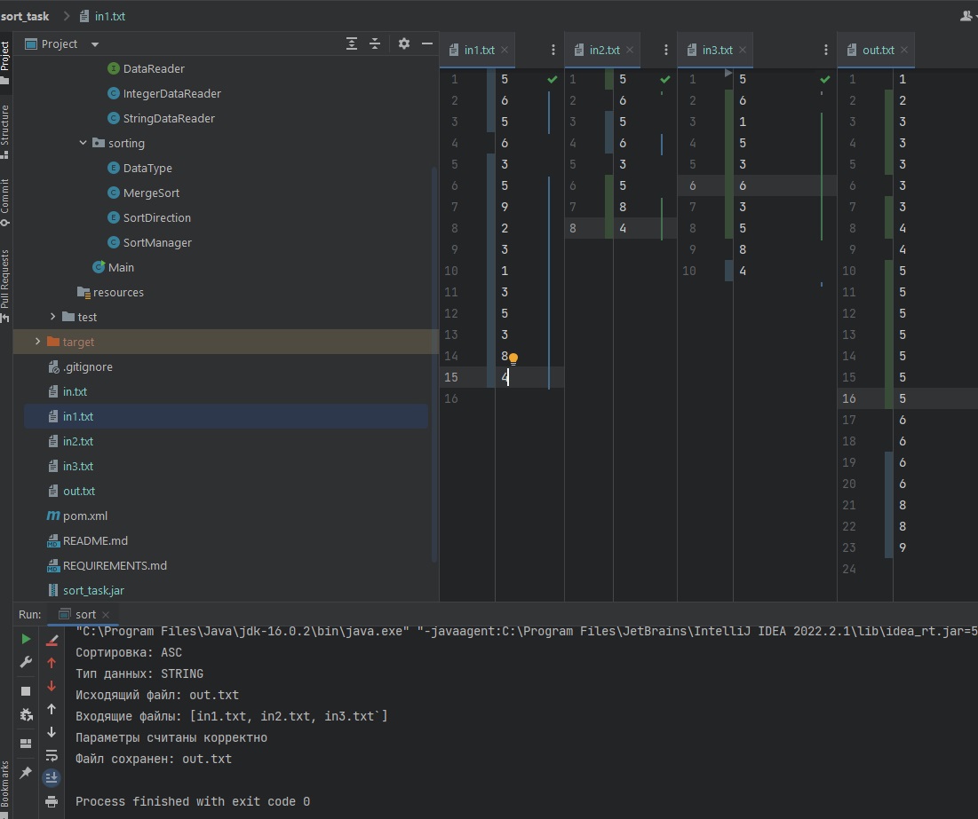Hide the Project tool window
This screenshot has height=819, width=978.
tap(427, 43)
